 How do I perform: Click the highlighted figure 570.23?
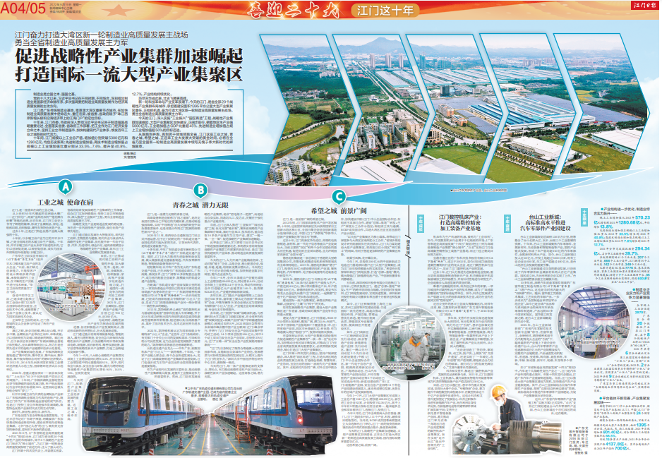(642, 218)
